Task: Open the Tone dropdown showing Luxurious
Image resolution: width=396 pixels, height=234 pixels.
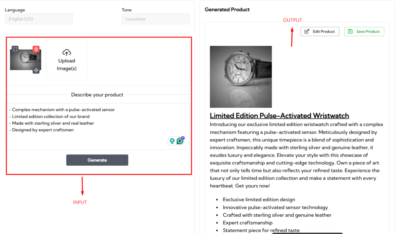Action: coord(155,19)
